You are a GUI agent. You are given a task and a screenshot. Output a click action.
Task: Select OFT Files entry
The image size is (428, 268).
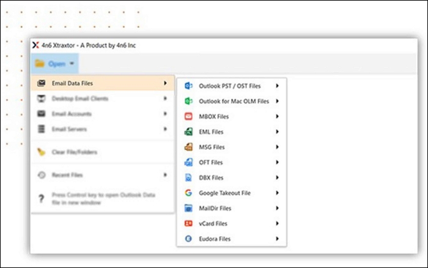click(232, 163)
